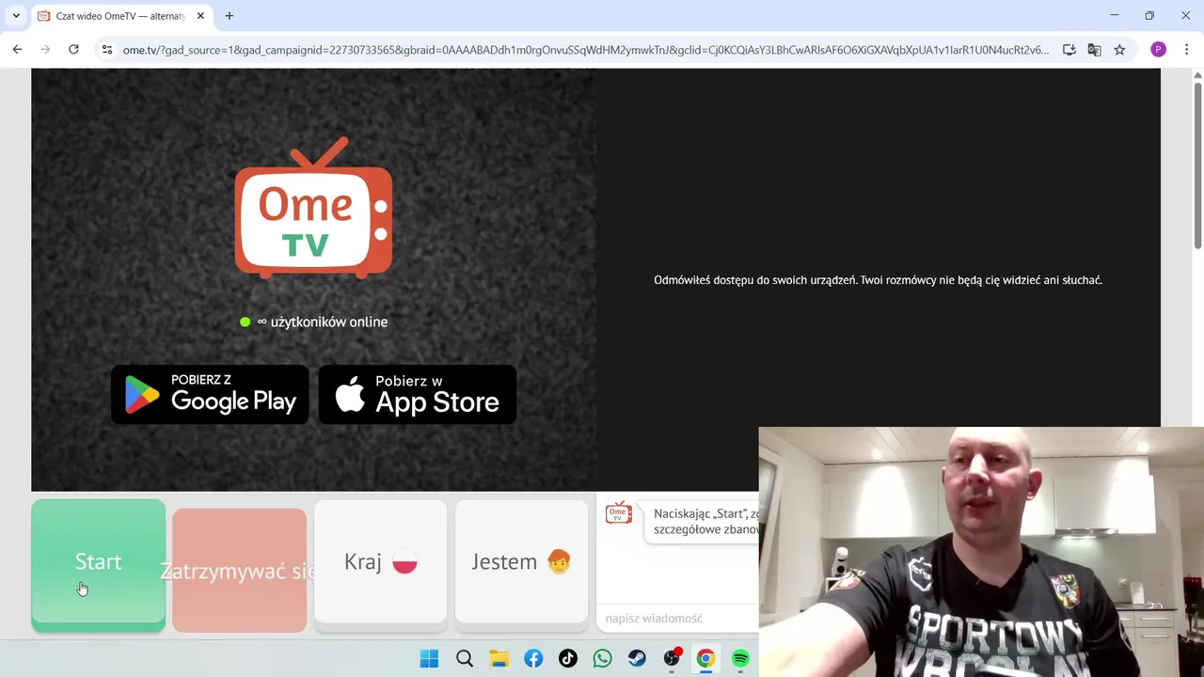Image resolution: width=1204 pixels, height=677 pixels.
Task: Reload the page with refresh icon
Action: coord(73,50)
